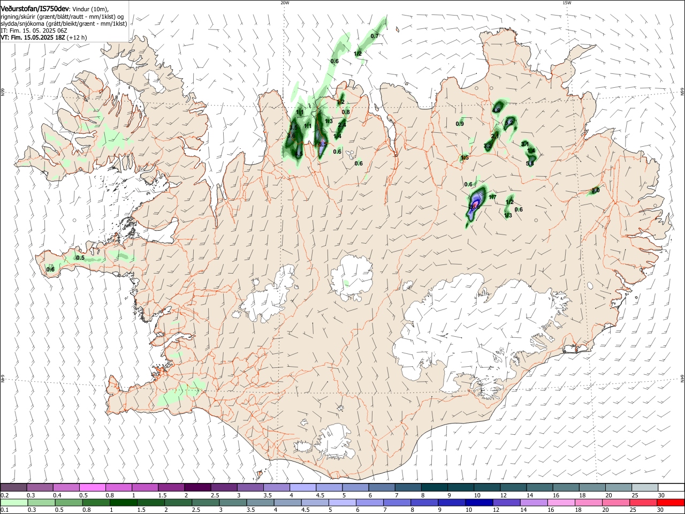Click the 0.7 precipitation value offshore north
The height and width of the screenshot is (514, 685).
point(375,36)
